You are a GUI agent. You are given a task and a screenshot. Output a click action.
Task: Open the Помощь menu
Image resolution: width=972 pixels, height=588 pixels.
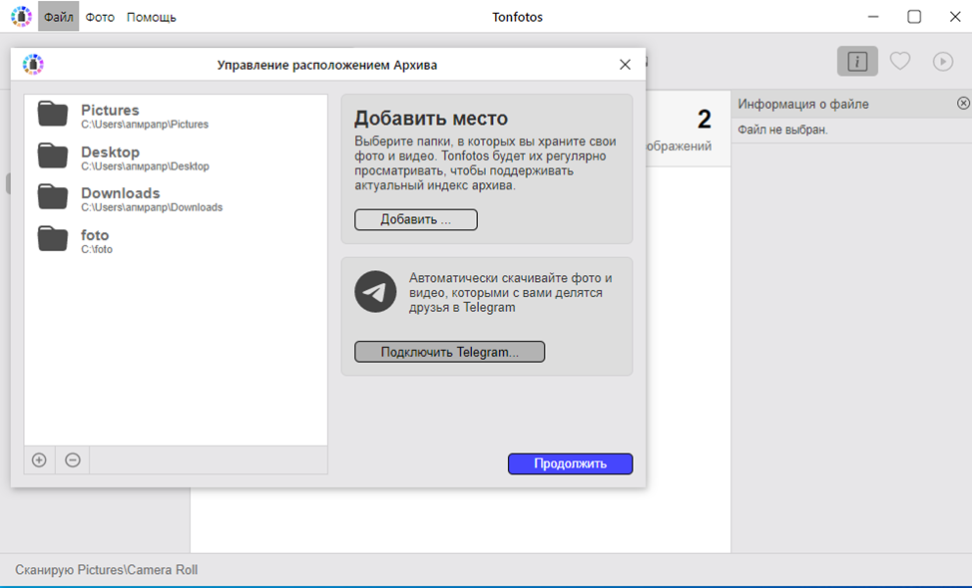(x=152, y=17)
